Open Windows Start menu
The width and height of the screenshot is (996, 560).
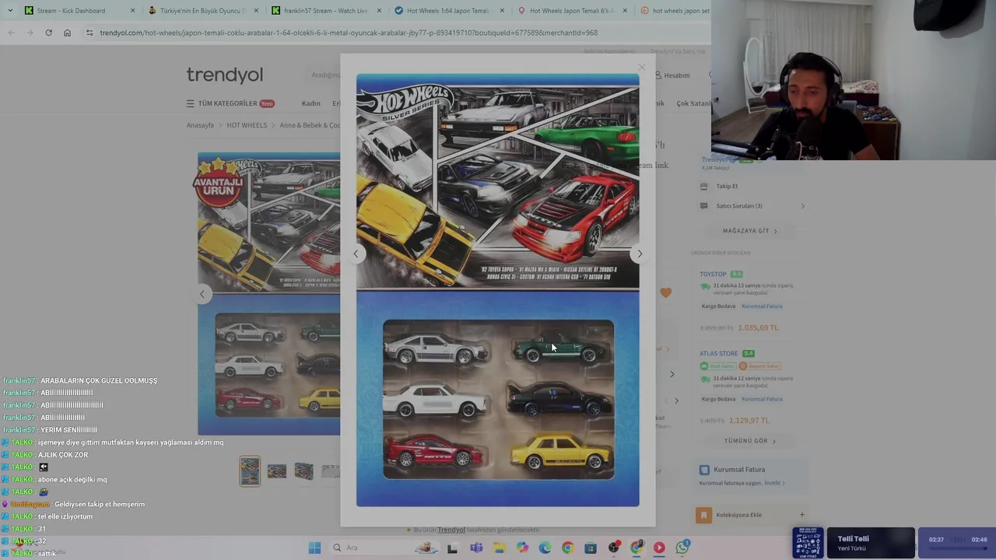click(x=314, y=548)
